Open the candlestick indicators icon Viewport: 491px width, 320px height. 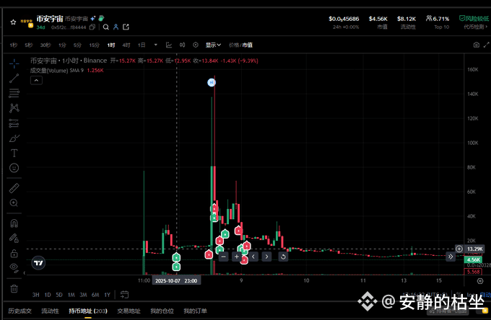tap(182, 45)
